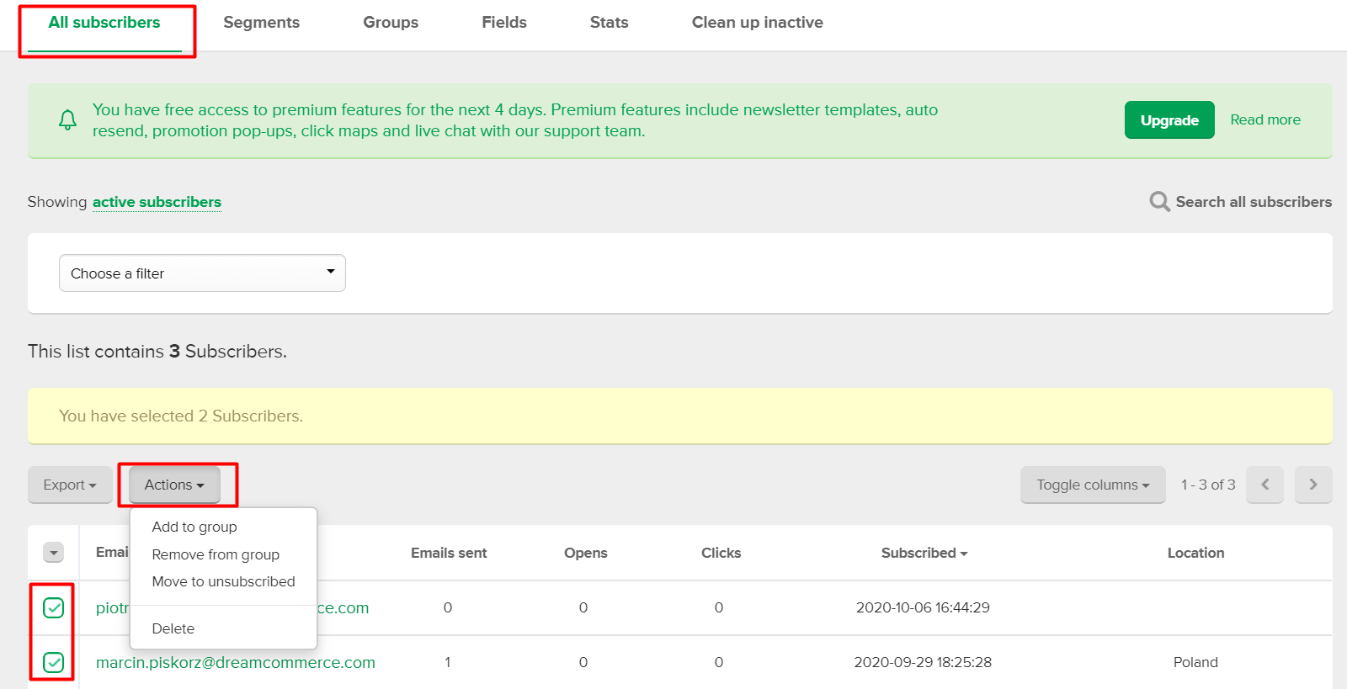Choose Remove from group option

pyautogui.click(x=216, y=554)
